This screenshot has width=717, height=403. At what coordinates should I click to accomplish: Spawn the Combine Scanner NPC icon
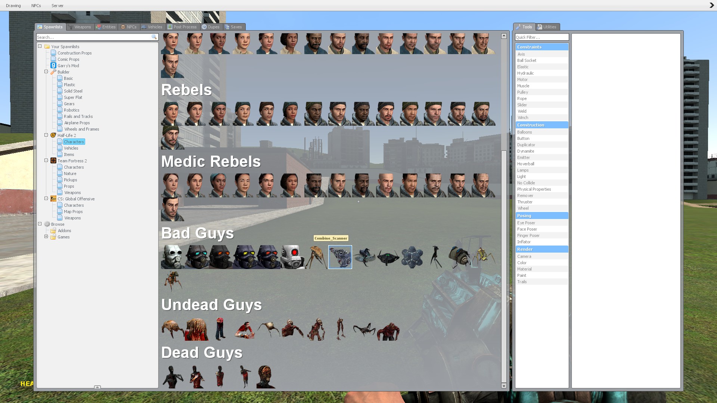(340, 257)
